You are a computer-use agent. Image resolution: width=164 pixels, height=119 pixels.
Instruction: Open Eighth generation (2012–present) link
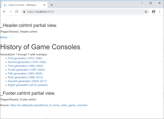pos(28,85)
